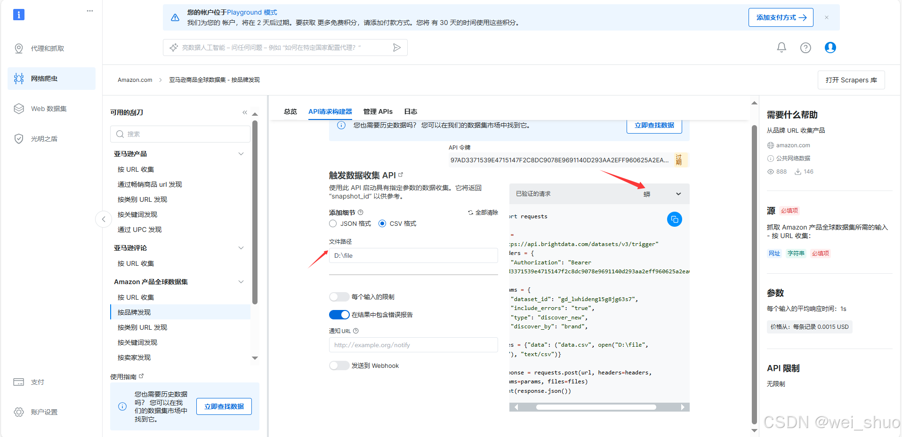Click Amazon.com breadcrumb

135,80
